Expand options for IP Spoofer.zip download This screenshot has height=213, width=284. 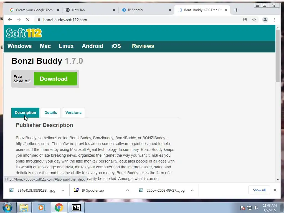[x=128, y=190]
